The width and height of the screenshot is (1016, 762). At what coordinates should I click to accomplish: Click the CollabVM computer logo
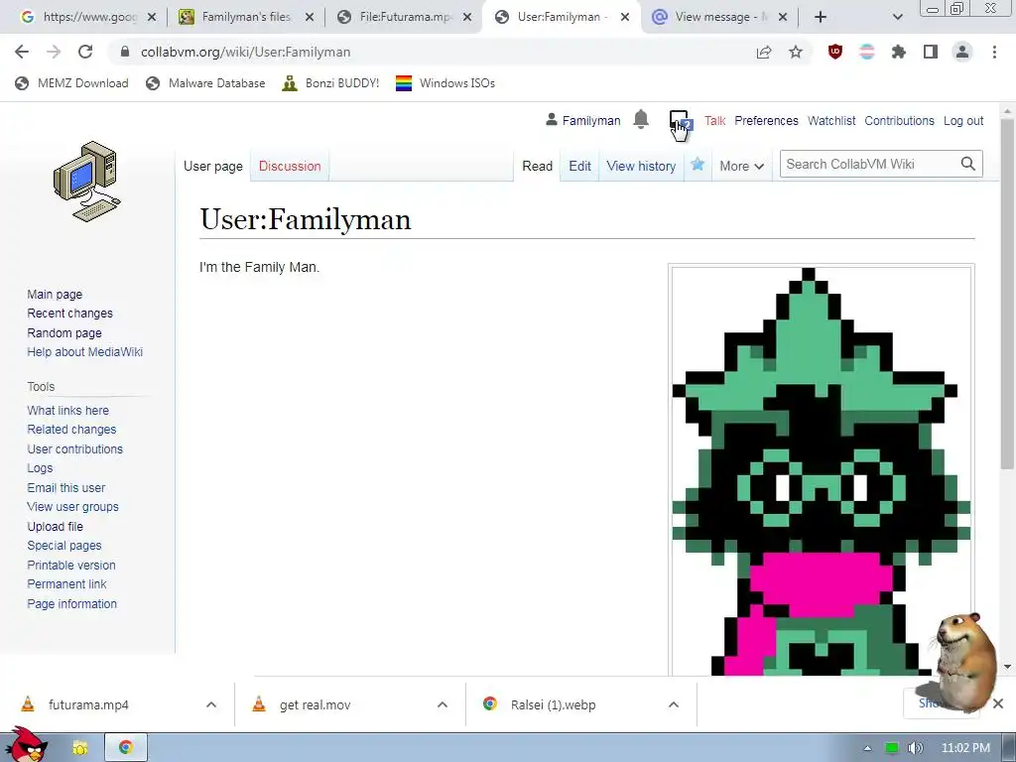coord(87,182)
